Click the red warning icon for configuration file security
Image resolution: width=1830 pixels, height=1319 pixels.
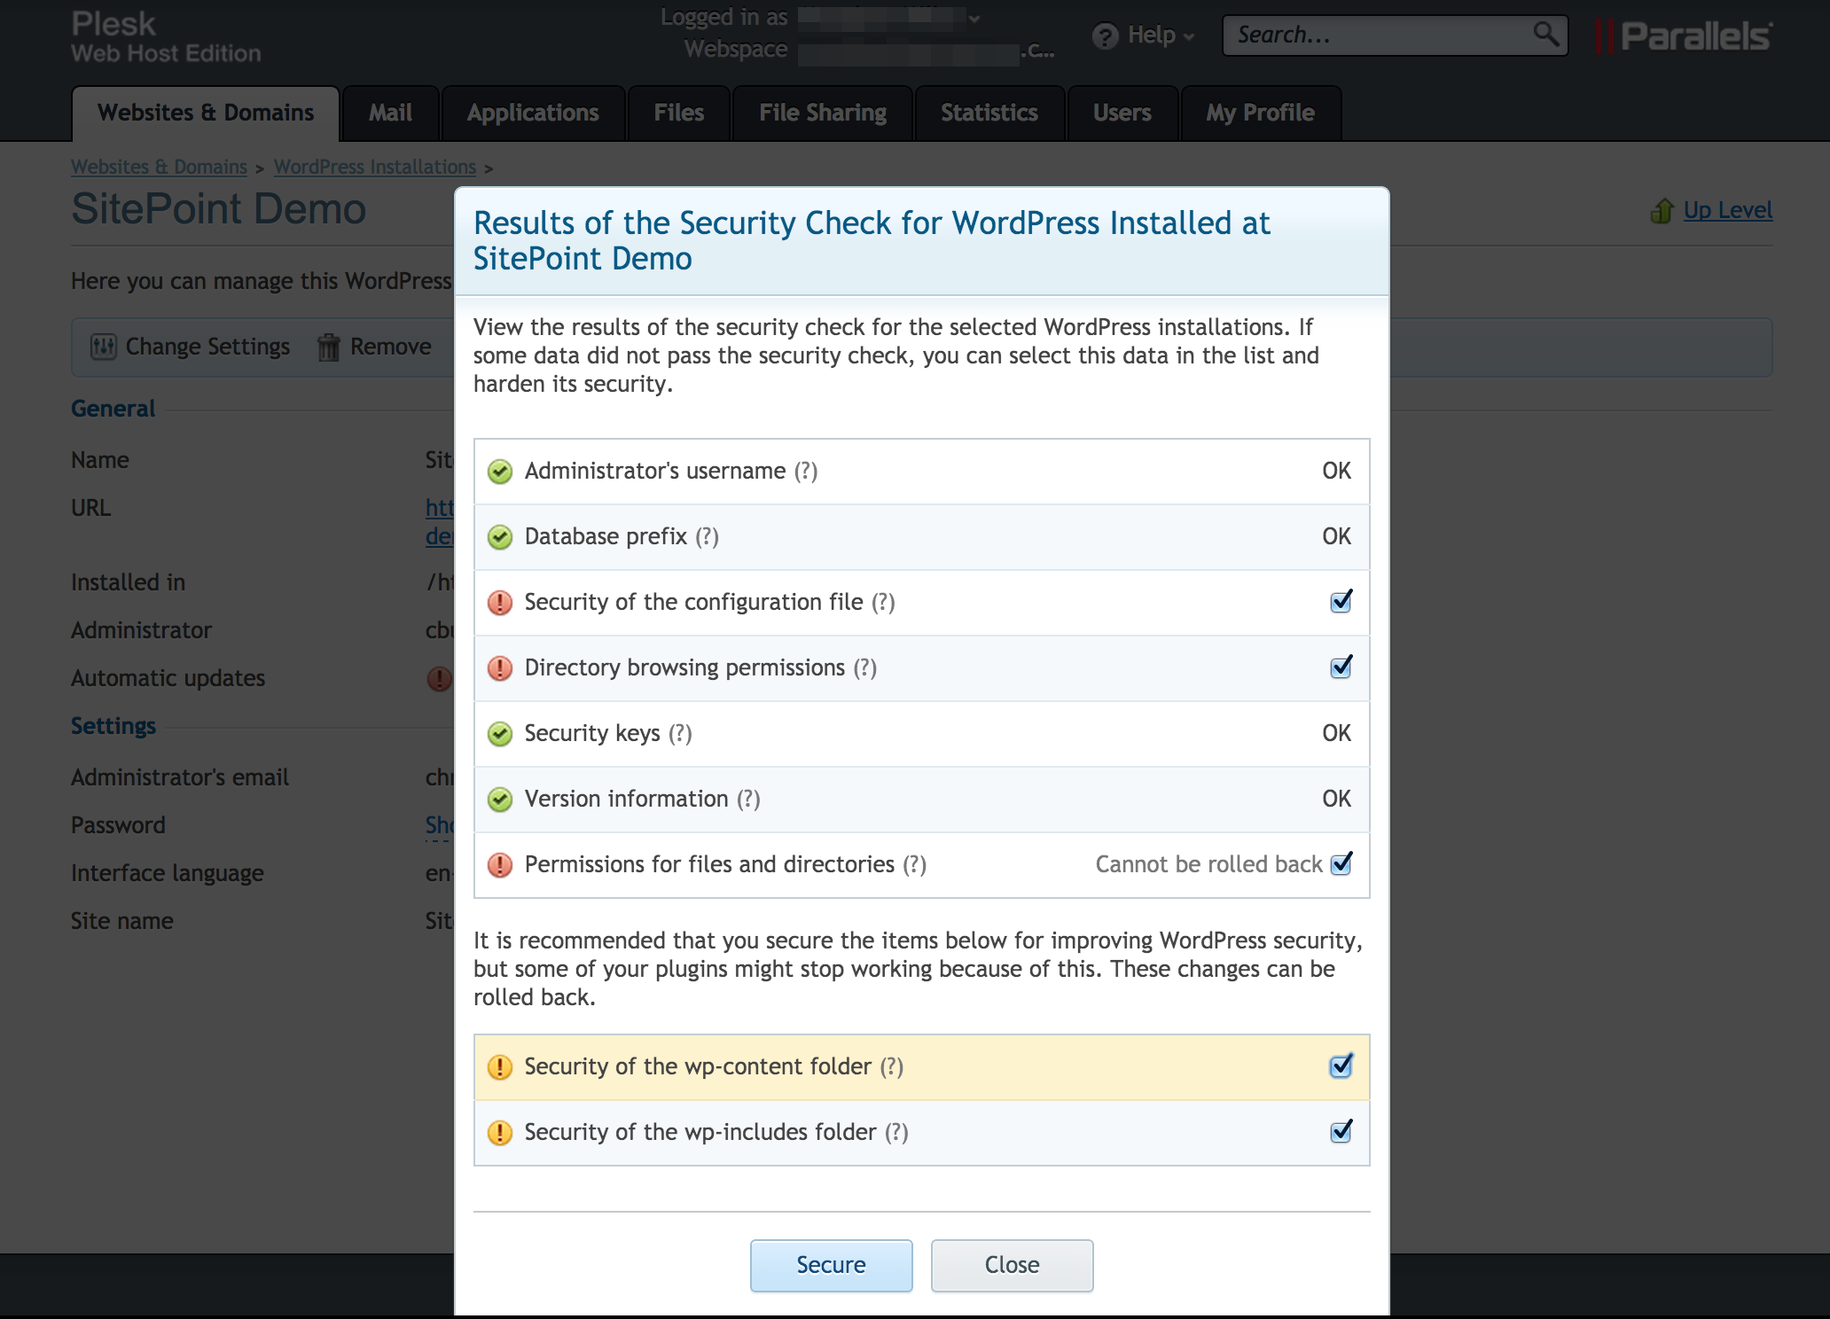click(500, 603)
